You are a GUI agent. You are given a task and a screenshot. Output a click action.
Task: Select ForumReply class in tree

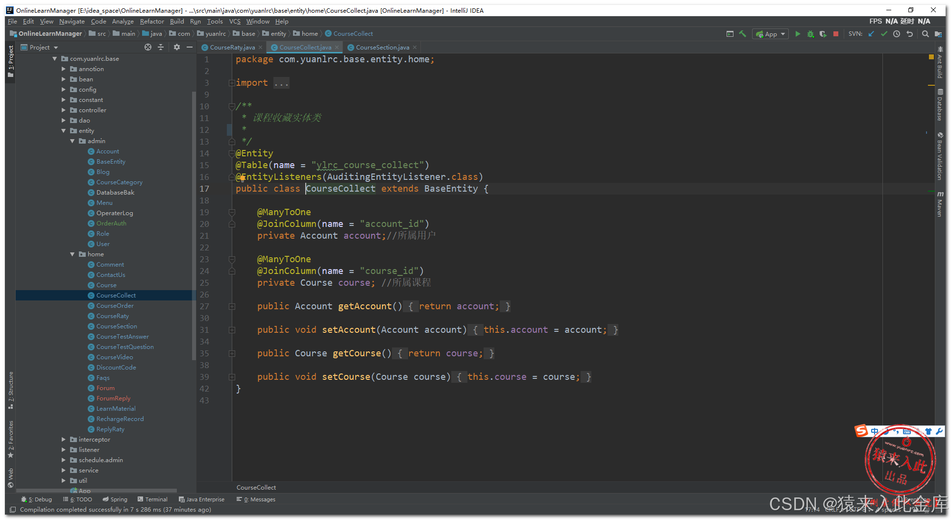pyautogui.click(x=113, y=398)
